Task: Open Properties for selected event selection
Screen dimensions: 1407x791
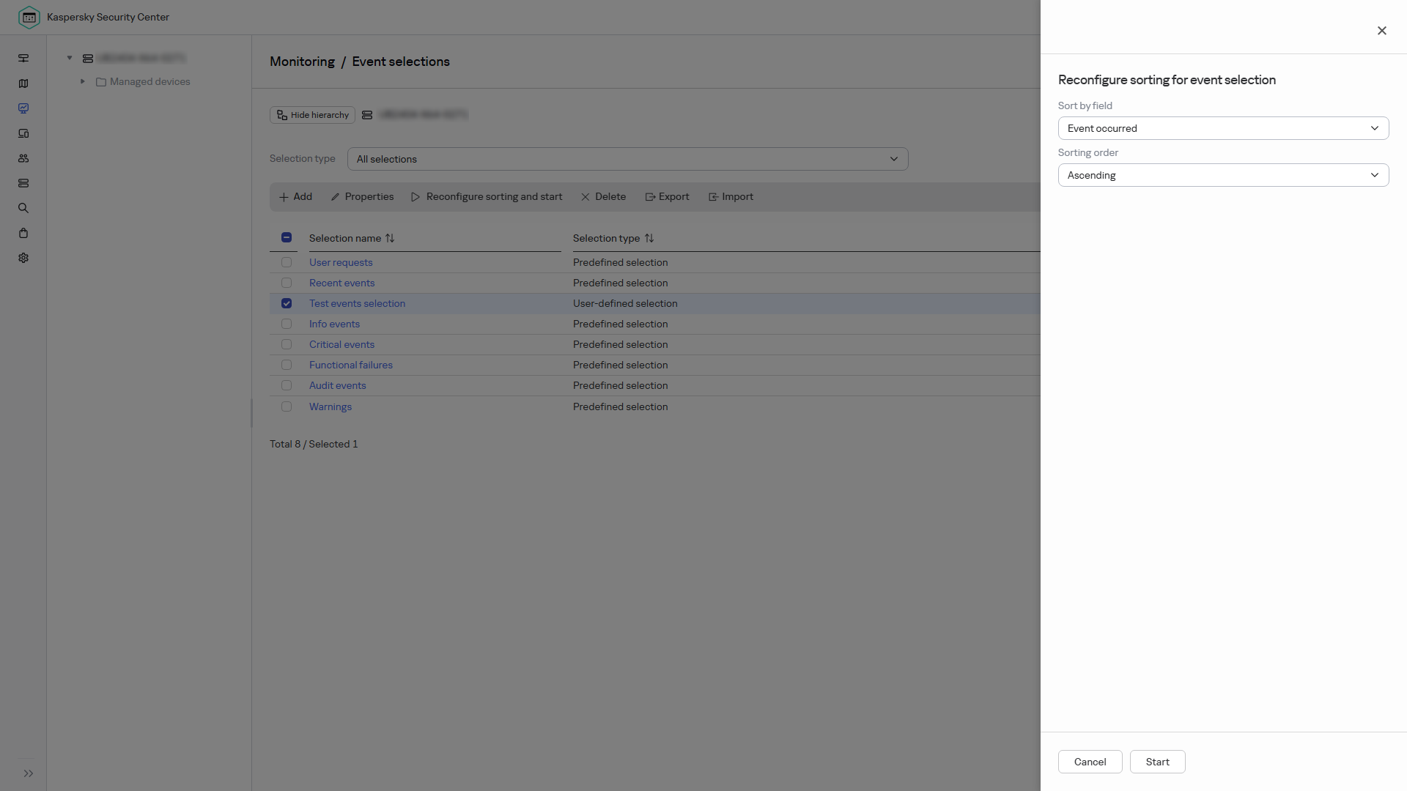Action: (x=362, y=197)
